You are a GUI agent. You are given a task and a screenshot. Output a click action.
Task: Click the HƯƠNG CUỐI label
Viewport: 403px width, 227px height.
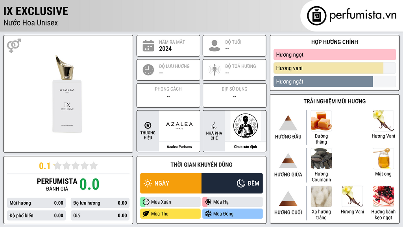tap(288, 212)
